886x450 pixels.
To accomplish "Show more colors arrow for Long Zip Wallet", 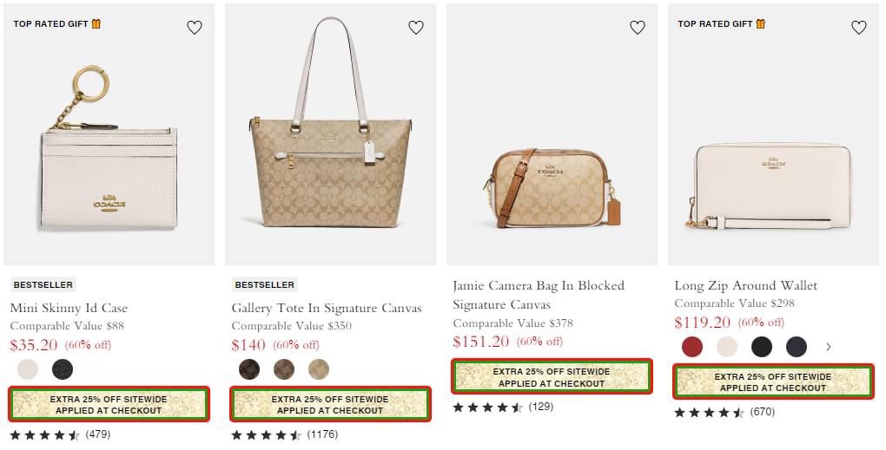I will point(829,347).
